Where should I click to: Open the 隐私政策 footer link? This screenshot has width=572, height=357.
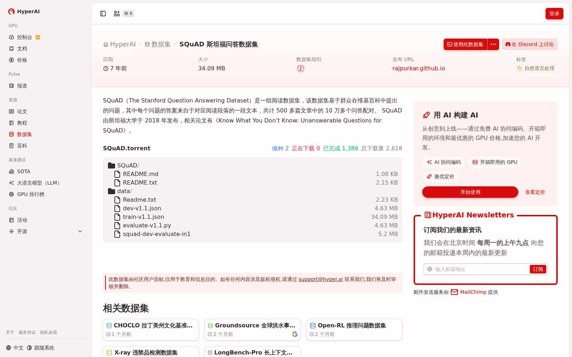coord(49,332)
